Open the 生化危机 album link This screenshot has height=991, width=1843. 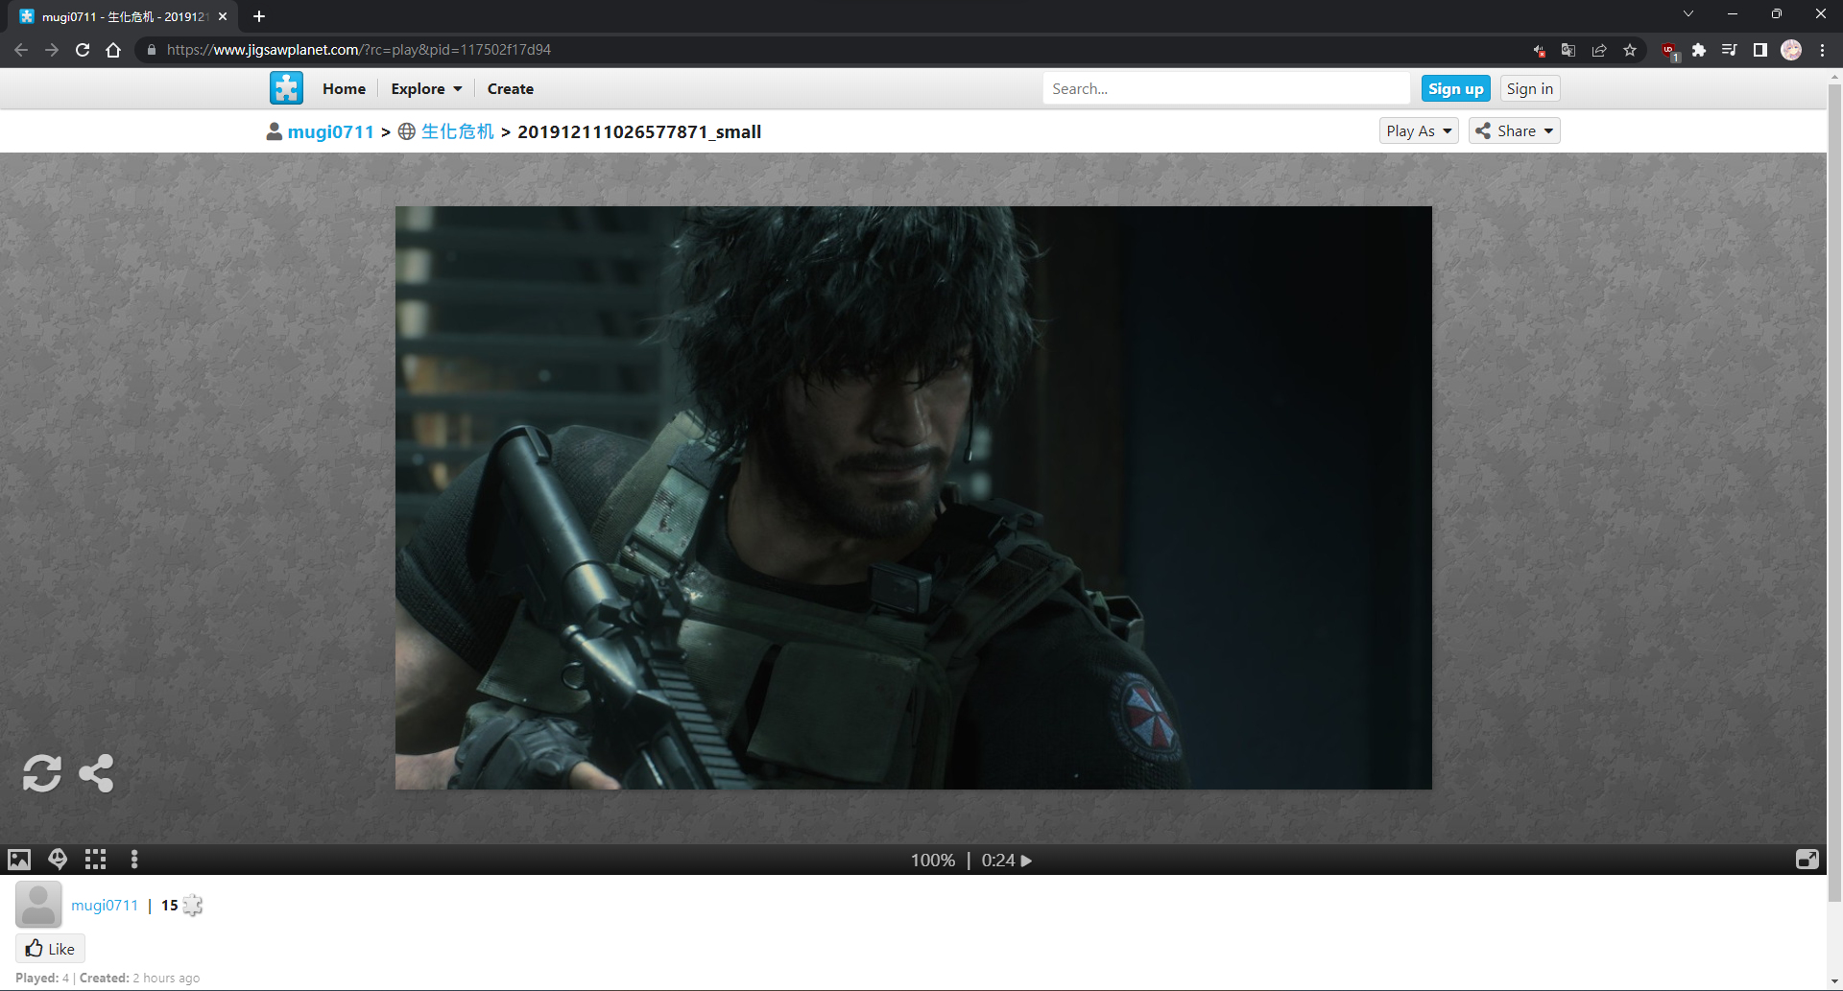[x=457, y=131]
